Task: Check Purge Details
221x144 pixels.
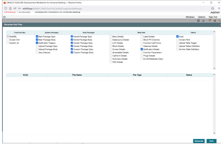Action: tap(142, 56)
